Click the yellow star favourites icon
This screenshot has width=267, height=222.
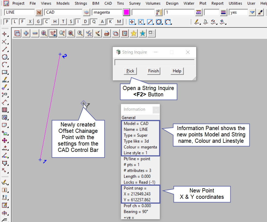pos(134,33)
